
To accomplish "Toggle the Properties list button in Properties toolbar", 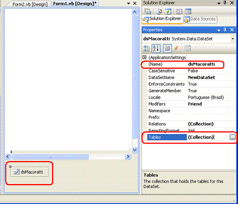I will click(167, 49).
